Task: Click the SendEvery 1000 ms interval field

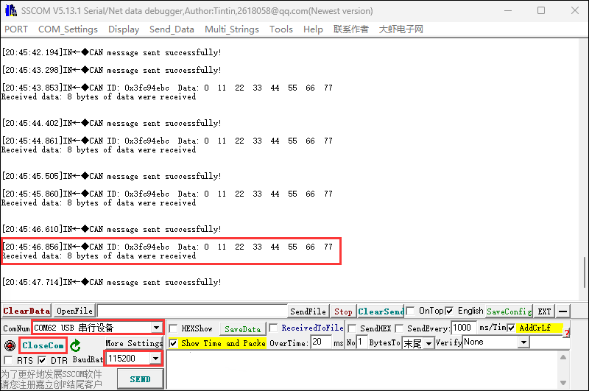Action: (464, 328)
